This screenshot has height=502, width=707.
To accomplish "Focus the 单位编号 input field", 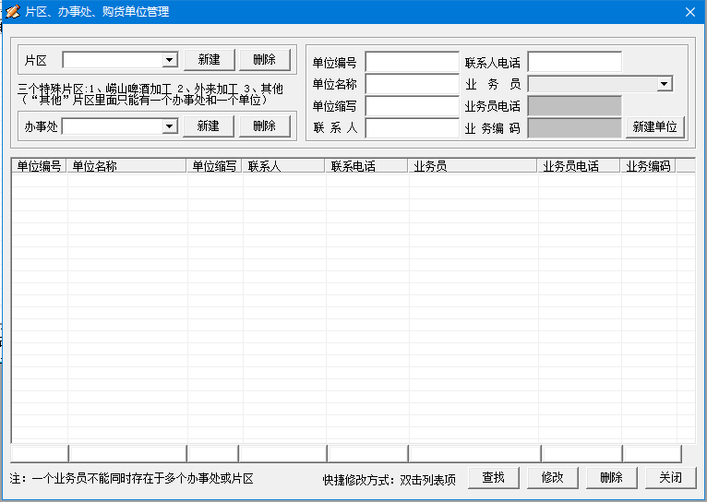I will [x=413, y=62].
